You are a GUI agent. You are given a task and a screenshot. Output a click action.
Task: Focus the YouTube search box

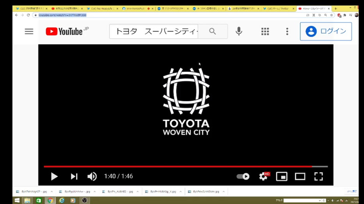point(154,31)
